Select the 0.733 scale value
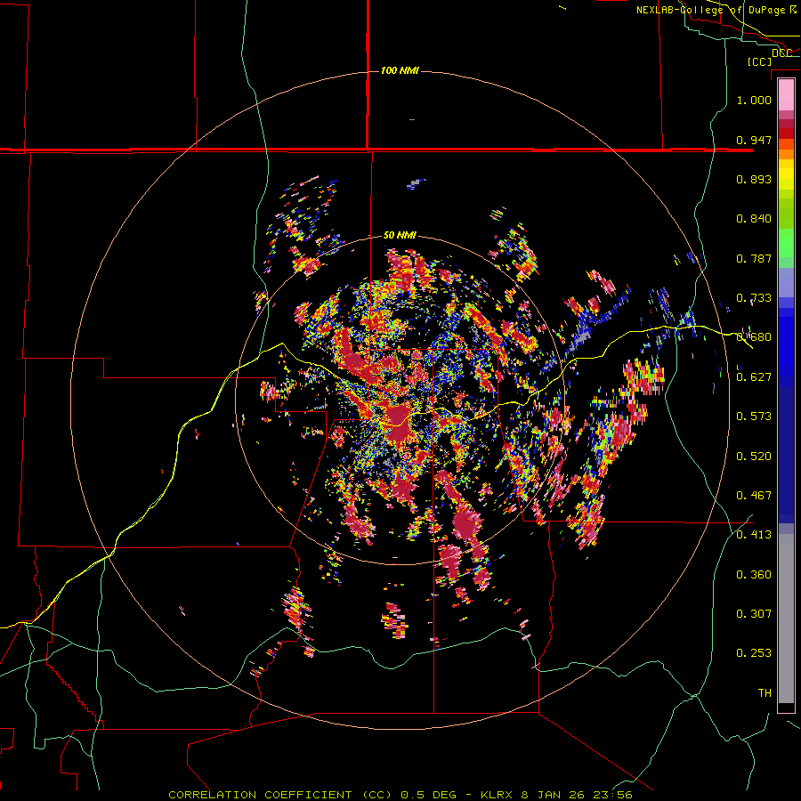This screenshot has width=801, height=801. tap(754, 298)
